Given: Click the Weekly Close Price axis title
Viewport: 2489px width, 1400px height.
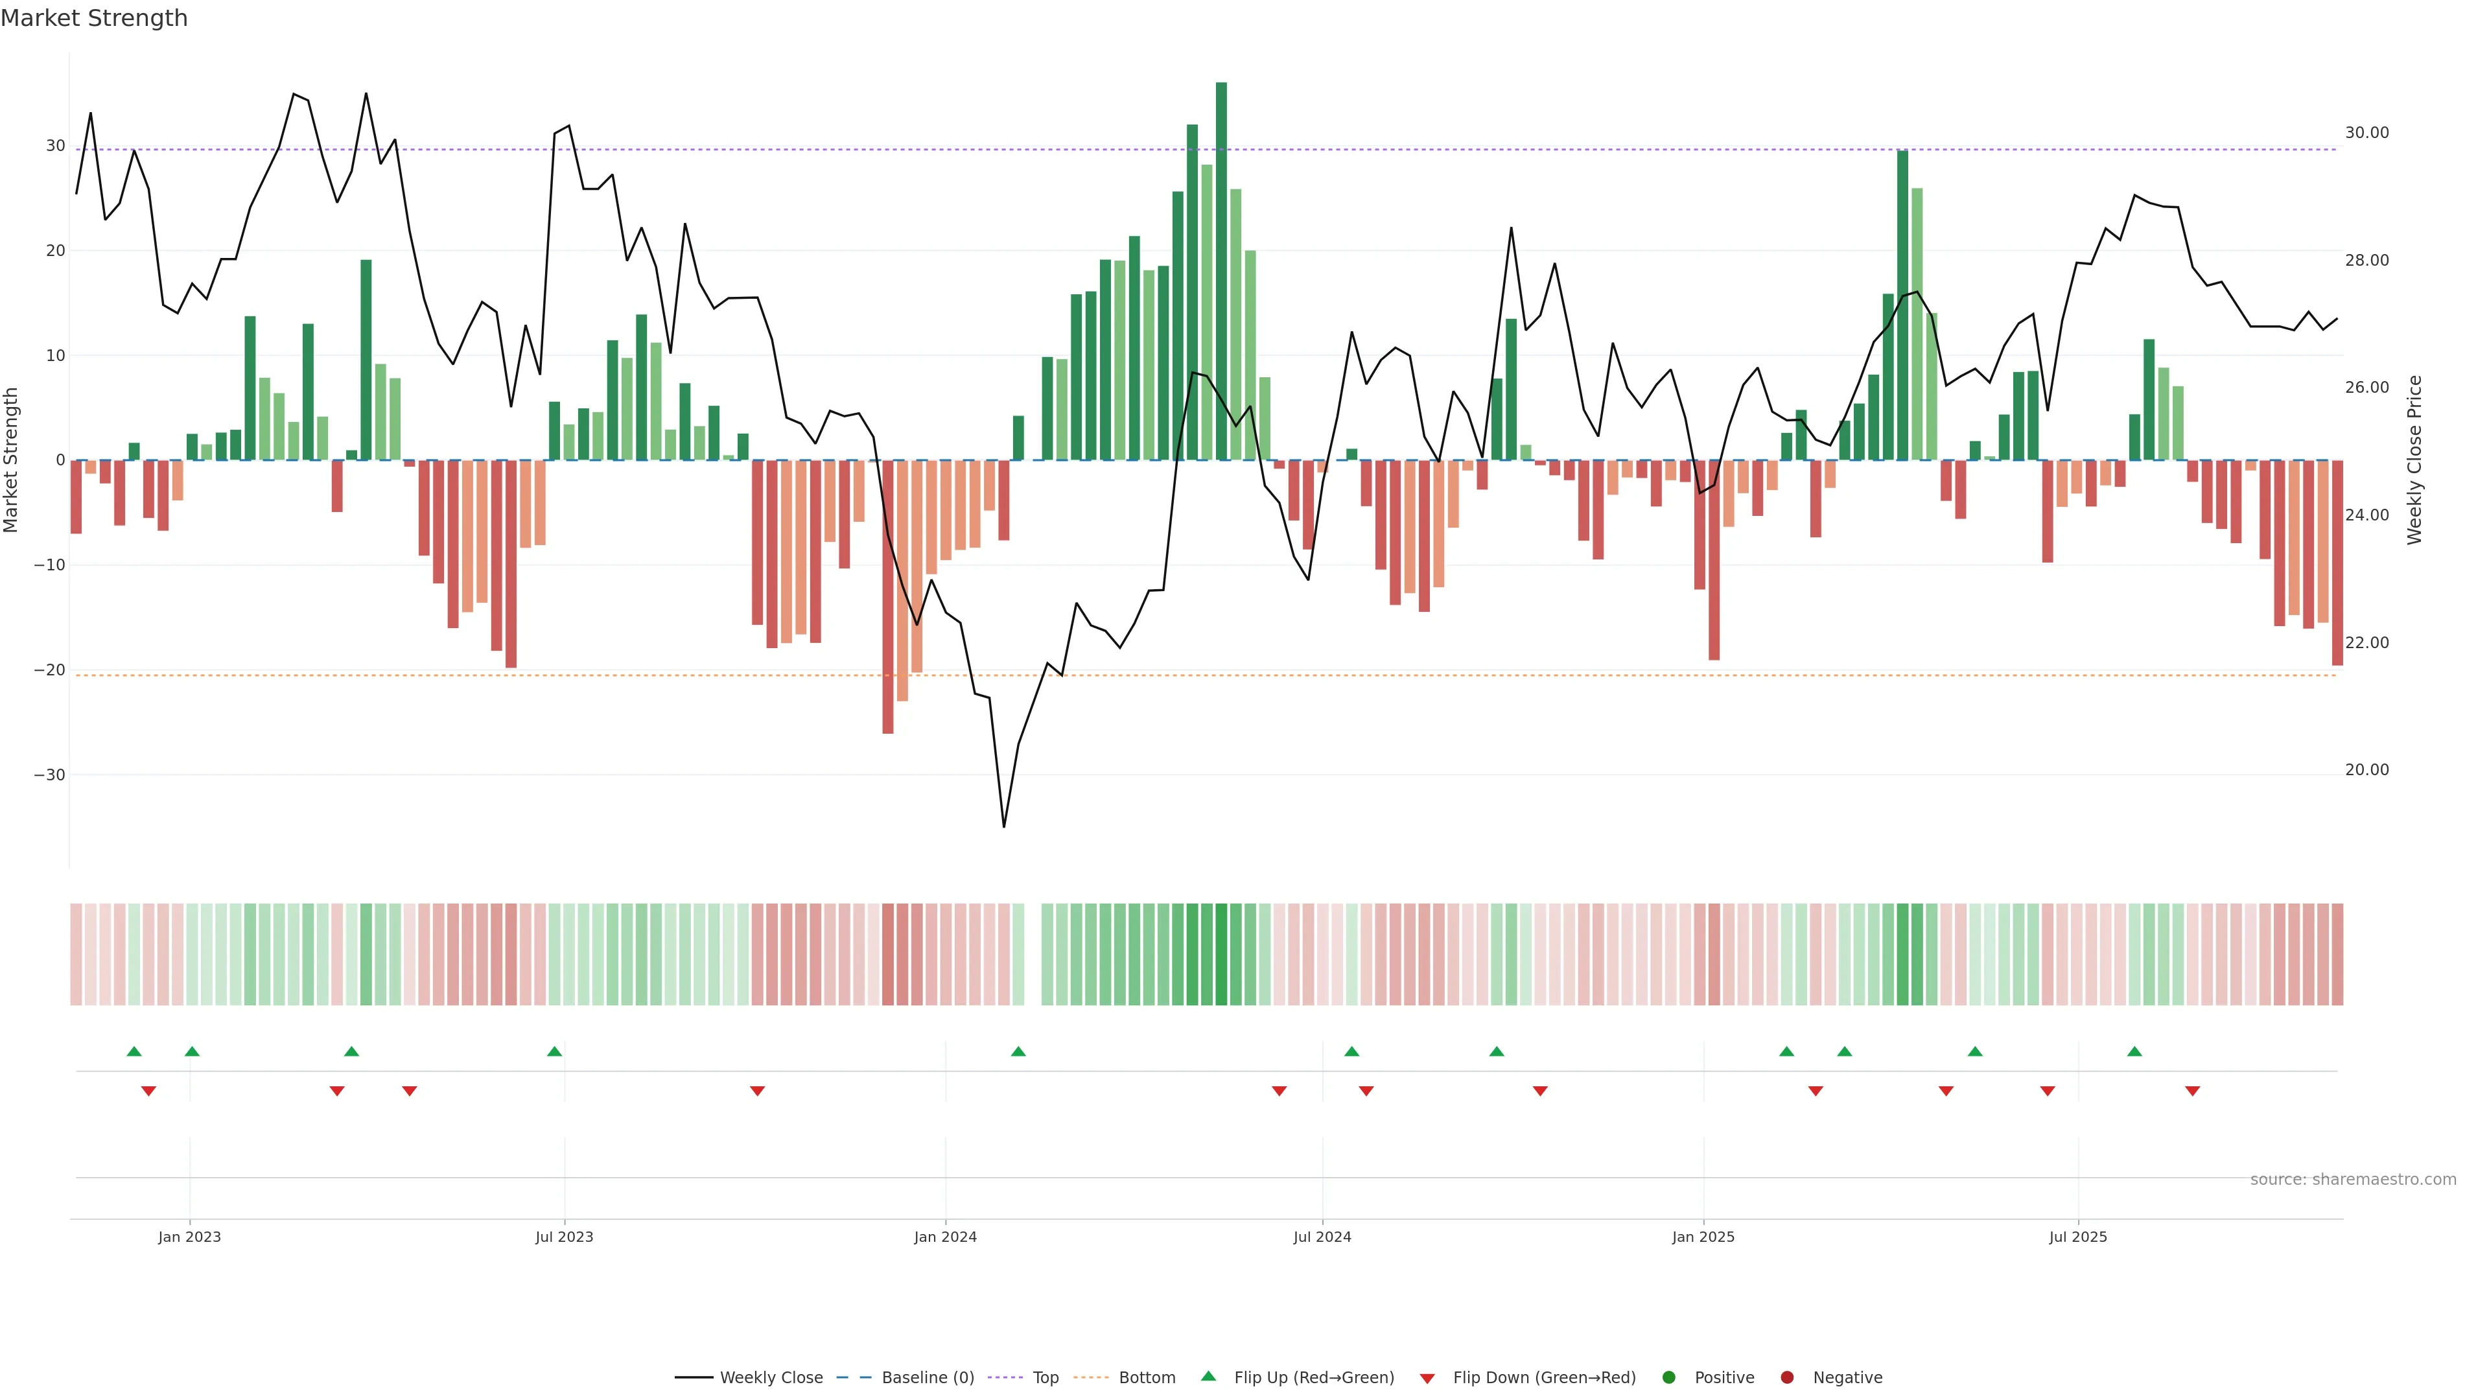Looking at the screenshot, I should click(2414, 460).
